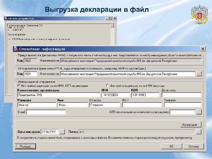Open tax office browse button in Отправляется row

[199, 74]
